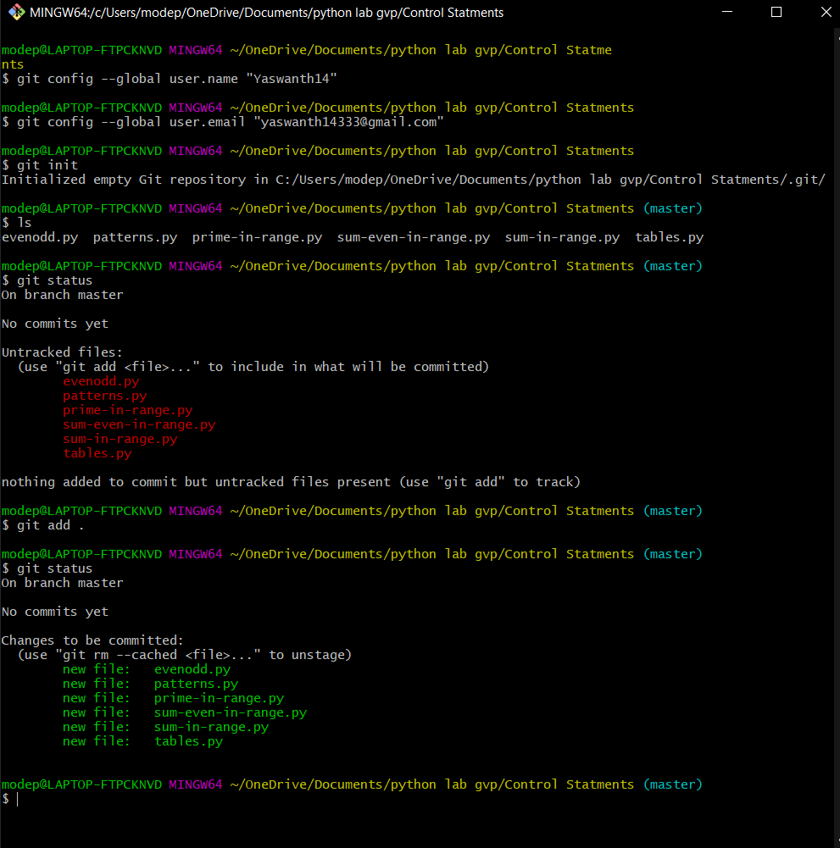Screen dimensions: 840x848
Task: Click sum-even-in-range.py in the ls output
Action: [x=414, y=237]
